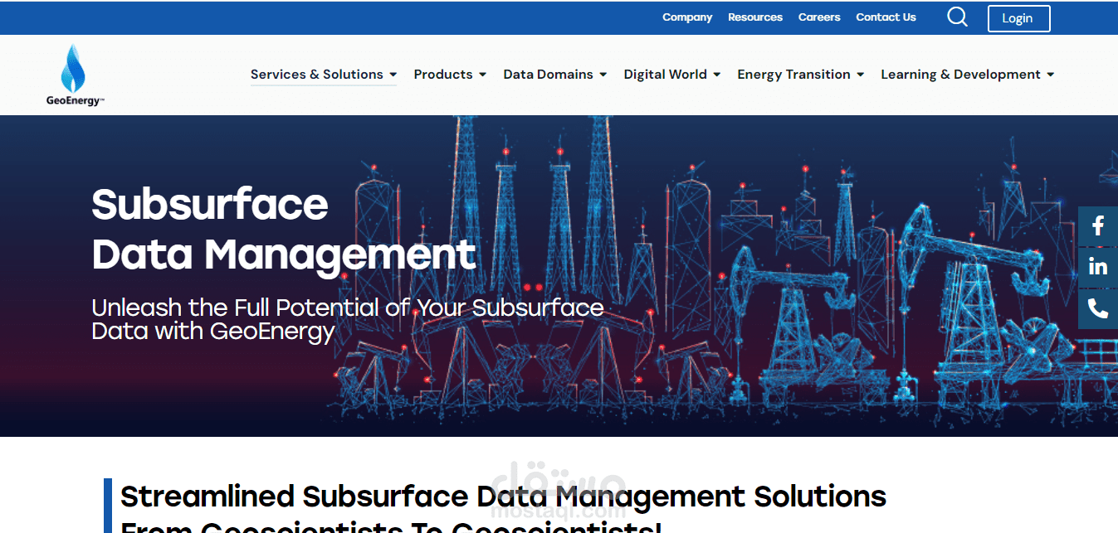This screenshot has width=1118, height=533.
Task: Open the search magnifier icon
Action: (957, 17)
